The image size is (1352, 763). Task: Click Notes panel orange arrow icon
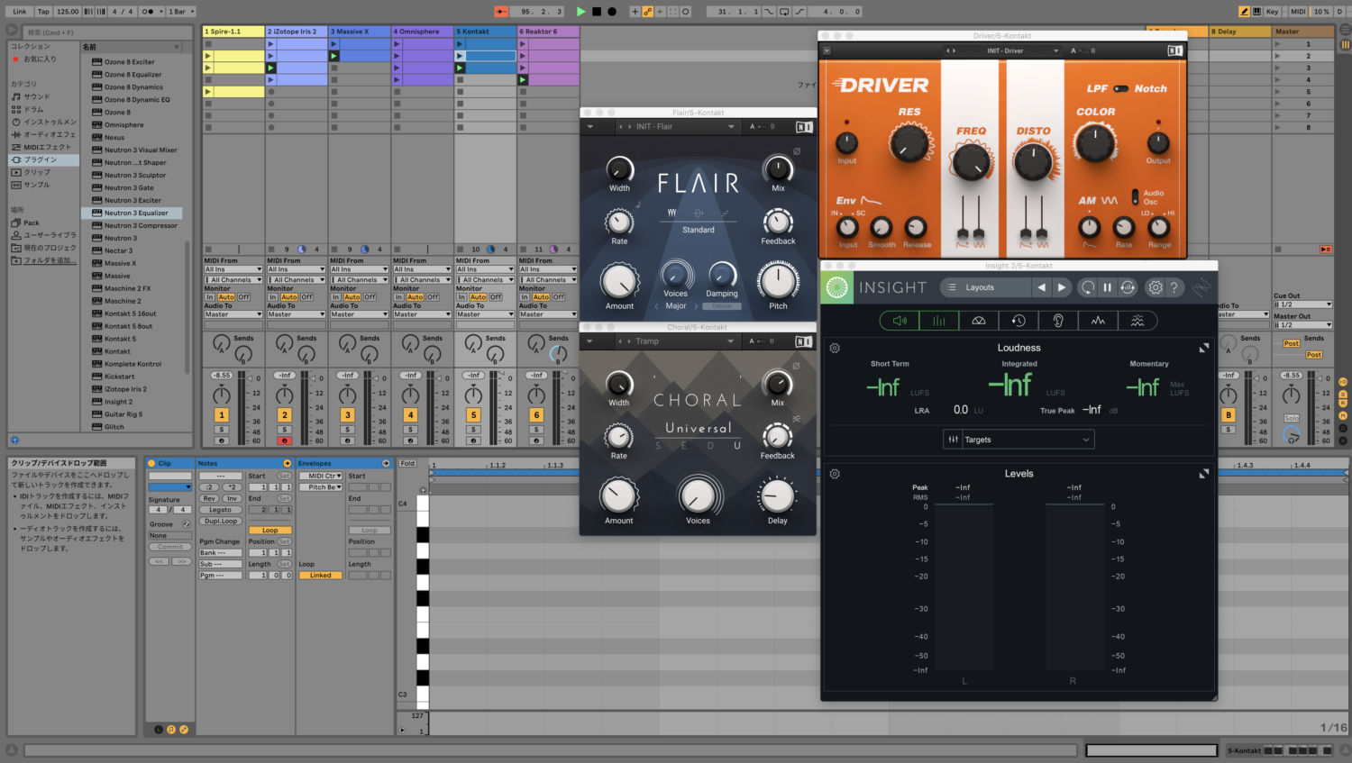288,463
